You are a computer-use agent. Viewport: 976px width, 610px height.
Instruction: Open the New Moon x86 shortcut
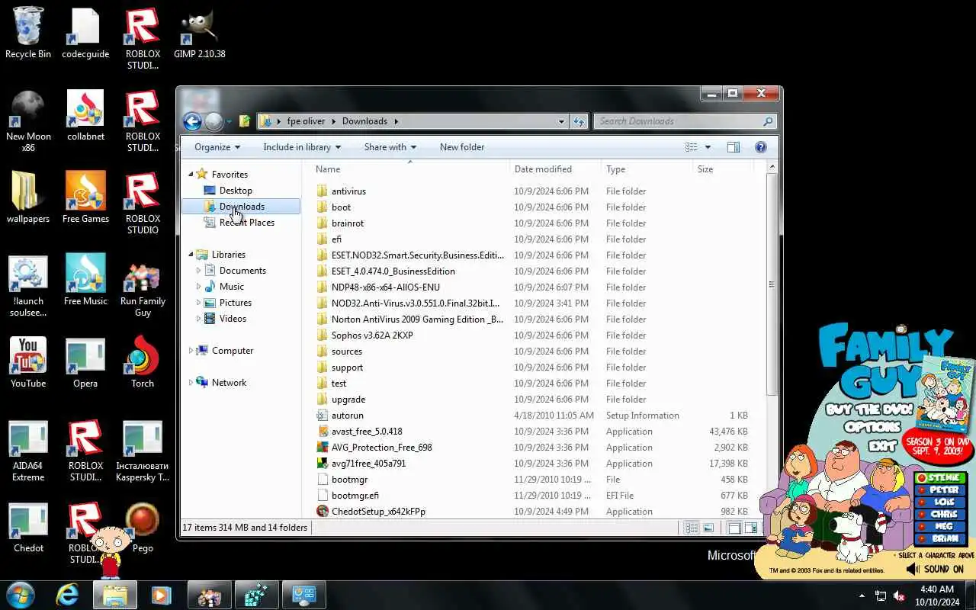click(28, 121)
